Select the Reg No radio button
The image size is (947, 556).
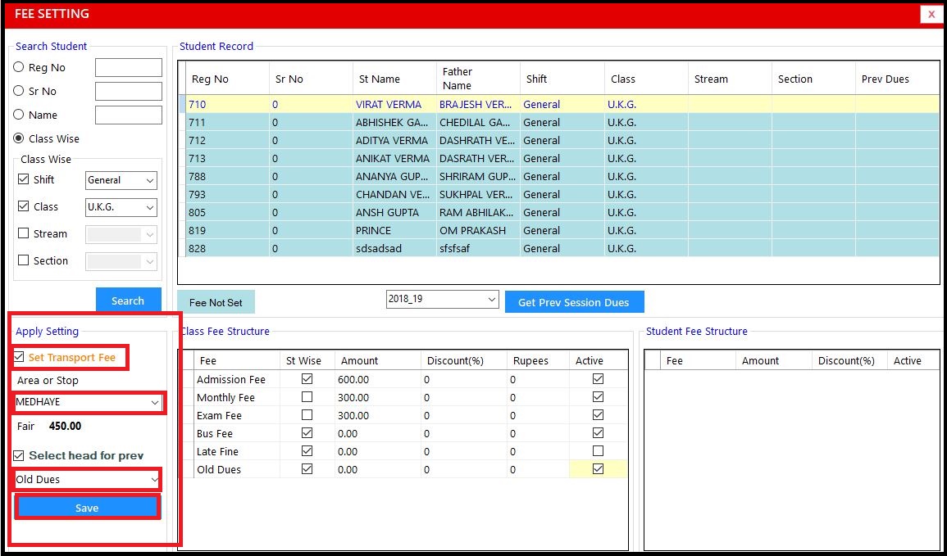19,68
